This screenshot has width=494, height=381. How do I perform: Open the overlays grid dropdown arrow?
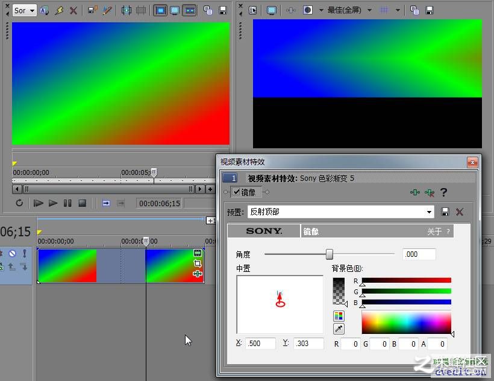pos(398,10)
